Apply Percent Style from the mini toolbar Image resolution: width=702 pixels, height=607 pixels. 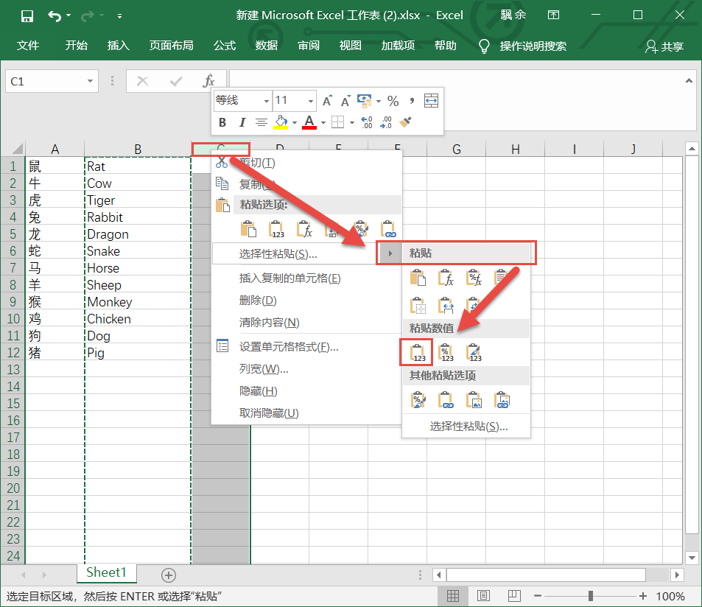pos(392,101)
